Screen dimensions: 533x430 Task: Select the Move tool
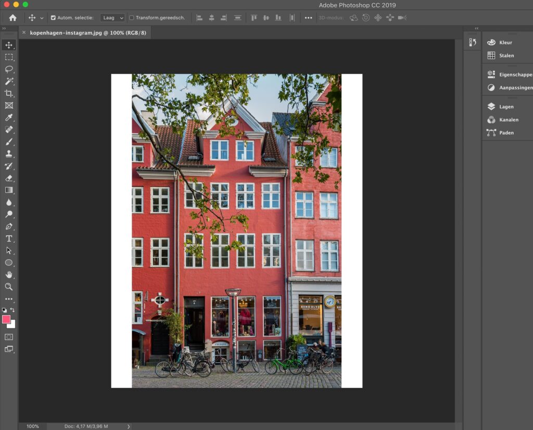[8, 45]
